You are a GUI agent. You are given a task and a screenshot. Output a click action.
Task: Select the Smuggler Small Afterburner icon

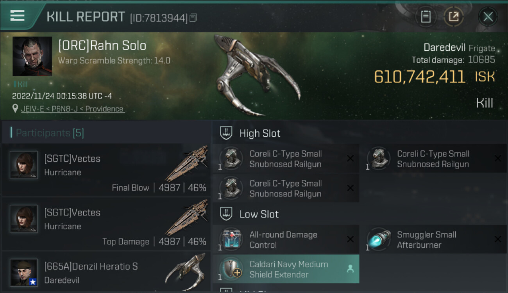[379, 239]
